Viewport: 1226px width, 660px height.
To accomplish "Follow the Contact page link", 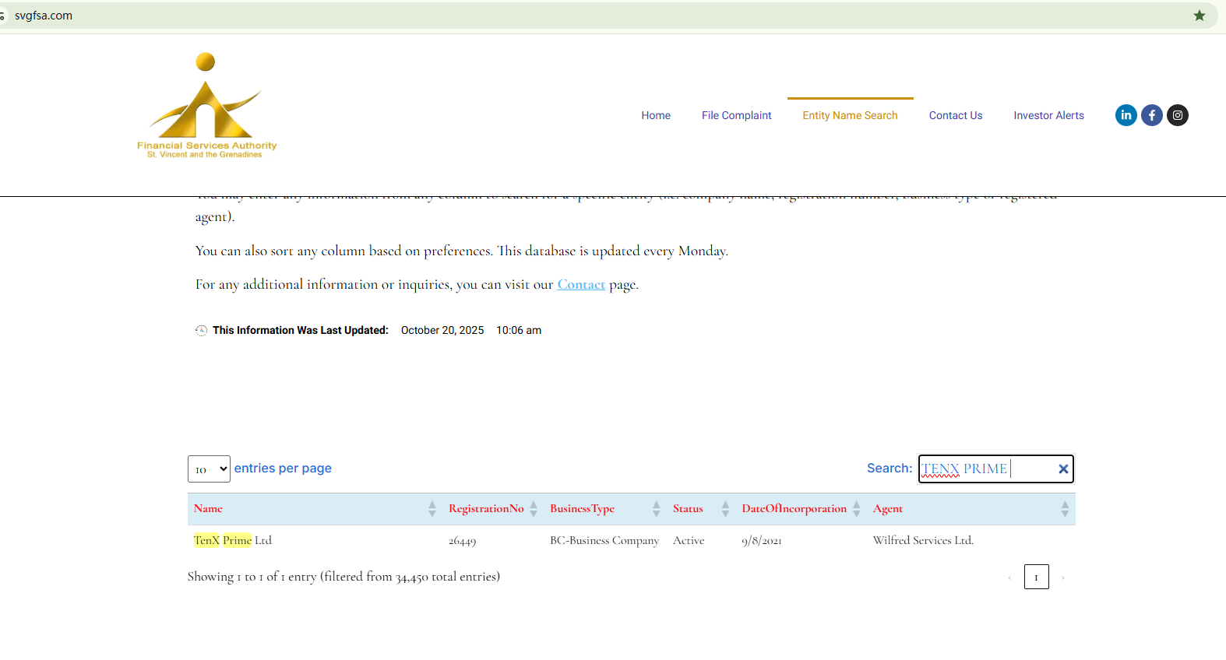I will [x=581, y=285].
